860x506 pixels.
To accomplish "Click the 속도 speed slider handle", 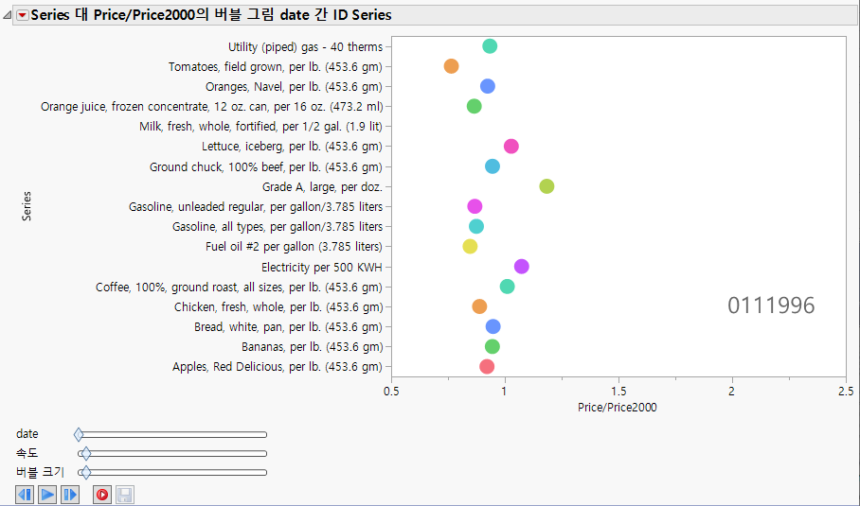I will pyautogui.click(x=86, y=453).
